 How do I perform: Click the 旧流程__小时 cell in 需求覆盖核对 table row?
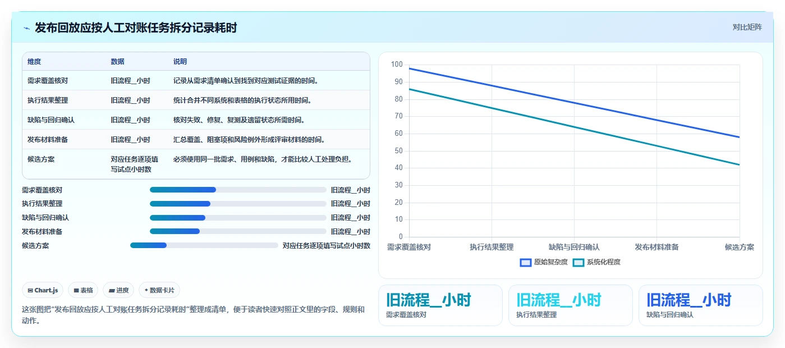130,81
